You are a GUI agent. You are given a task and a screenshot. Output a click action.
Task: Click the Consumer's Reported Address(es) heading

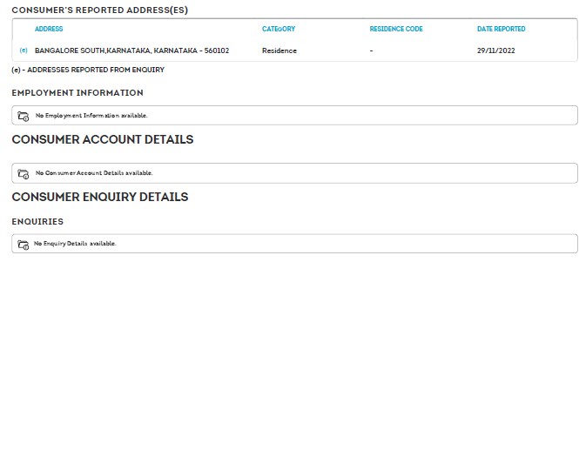click(99, 10)
